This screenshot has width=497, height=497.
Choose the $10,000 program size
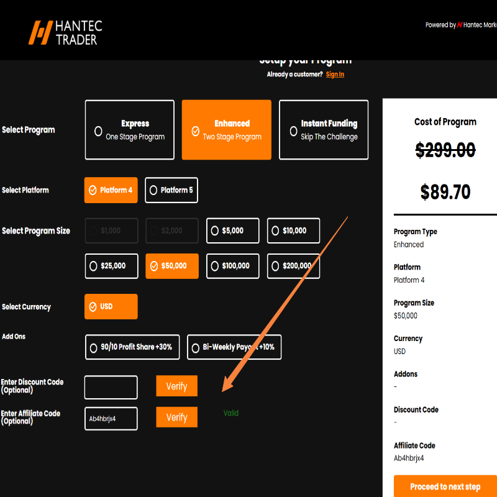click(293, 230)
